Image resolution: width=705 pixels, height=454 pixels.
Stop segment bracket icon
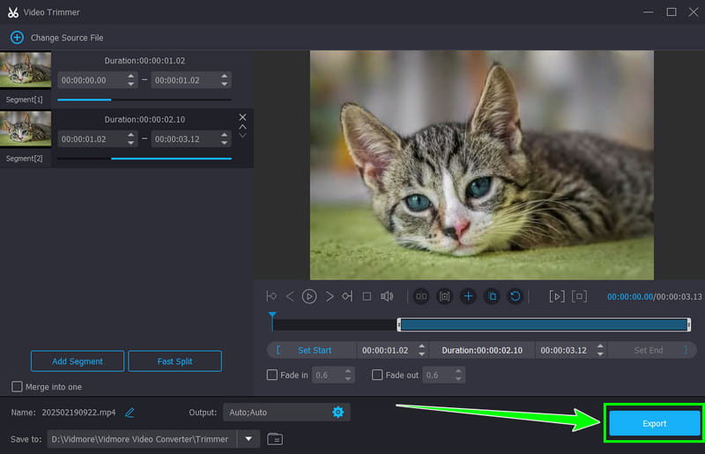[x=579, y=296]
